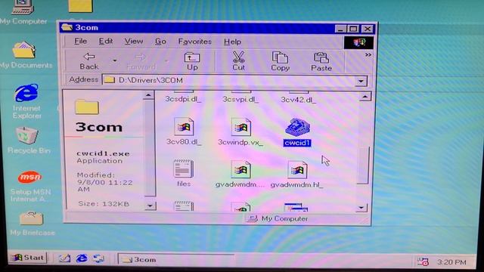Open the Help menu
Viewport: 484px width, 272px height.
(x=232, y=42)
